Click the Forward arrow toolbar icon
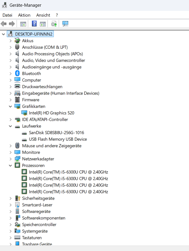The height and width of the screenshot is (251, 189). pos(12,24)
